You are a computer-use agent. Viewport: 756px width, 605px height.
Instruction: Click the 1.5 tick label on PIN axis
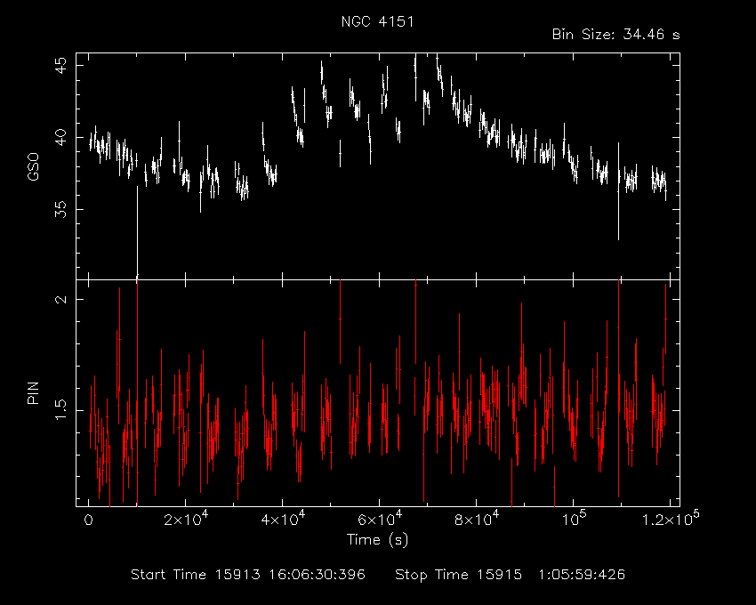point(61,410)
